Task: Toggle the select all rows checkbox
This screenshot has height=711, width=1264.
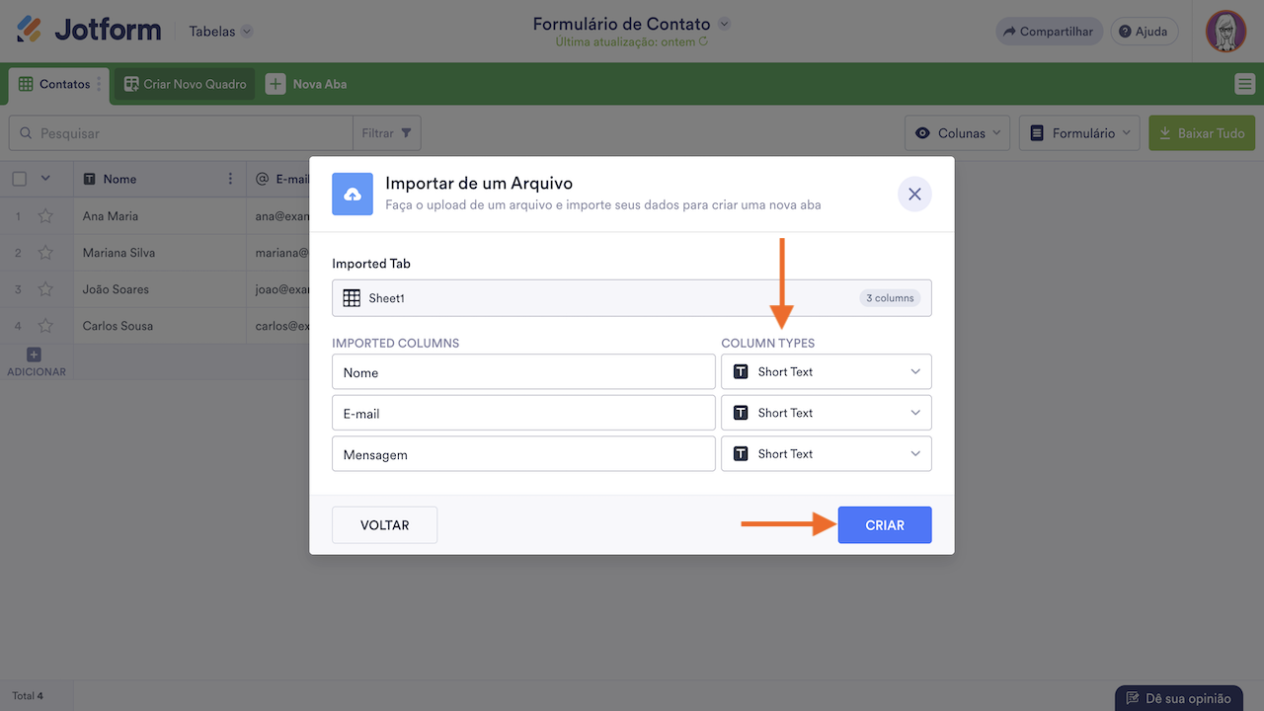Action: pyautogui.click(x=20, y=179)
